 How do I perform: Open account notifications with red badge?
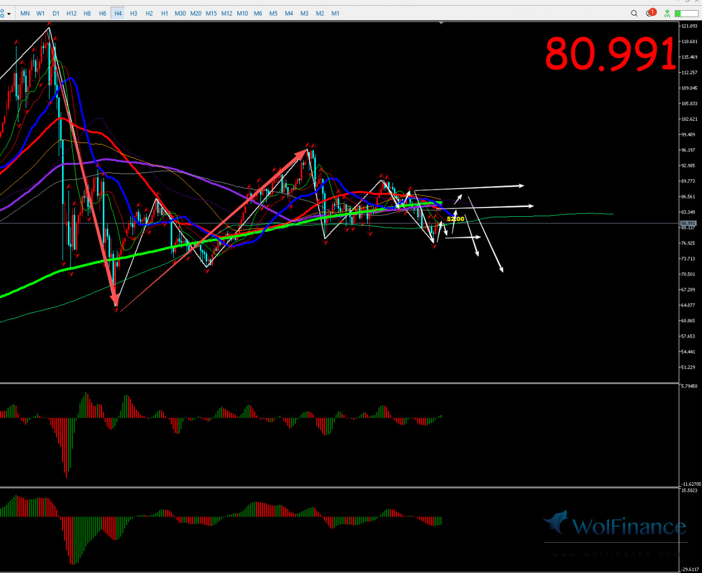point(650,13)
